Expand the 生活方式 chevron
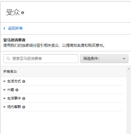This screenshot has width=131, height=134. (4, 81)
